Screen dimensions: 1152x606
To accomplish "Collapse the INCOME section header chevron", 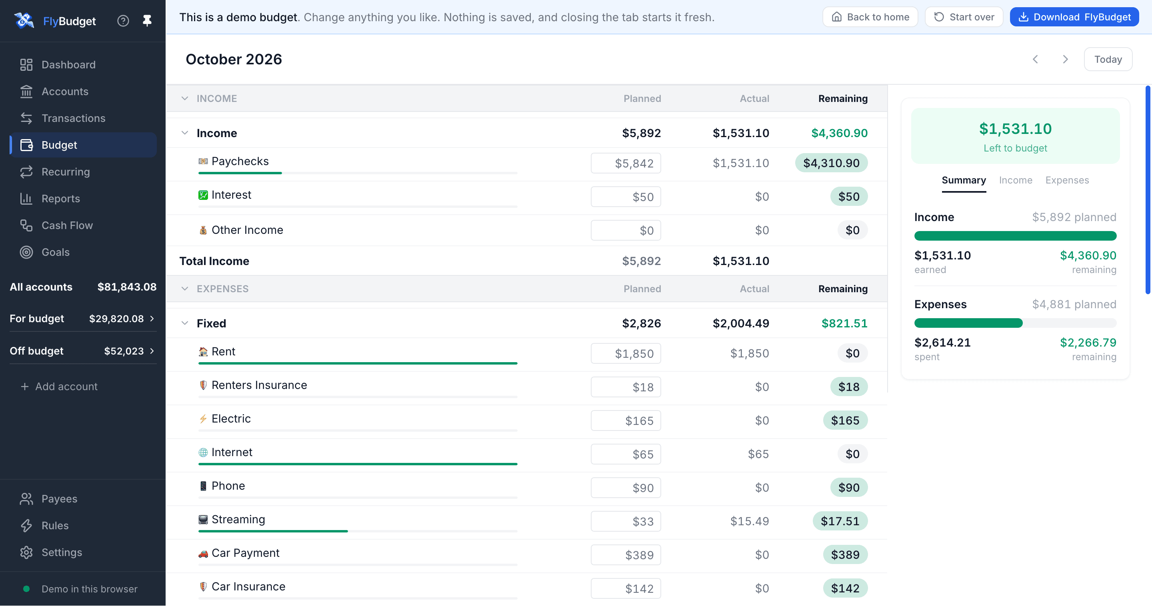I will coord(185,98).
